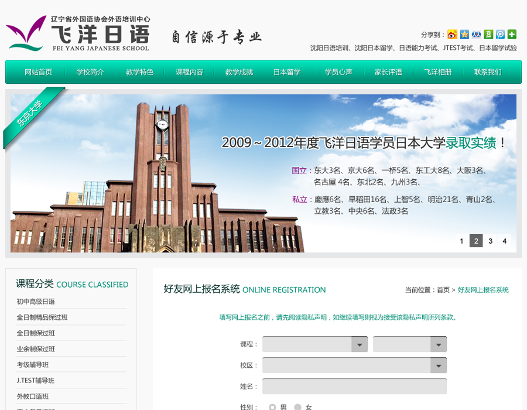Expand the first 课程 dropdown
The image size is (527, 410).
(315, 344)
